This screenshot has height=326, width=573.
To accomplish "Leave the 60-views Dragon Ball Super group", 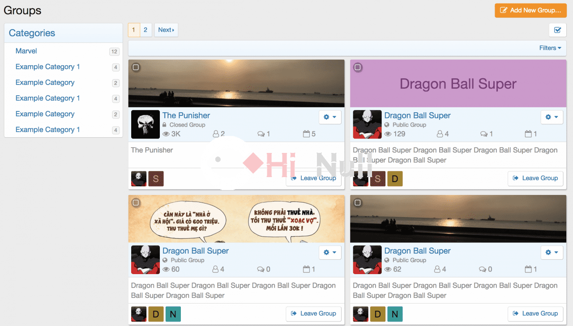I will [x=313, y=313].
